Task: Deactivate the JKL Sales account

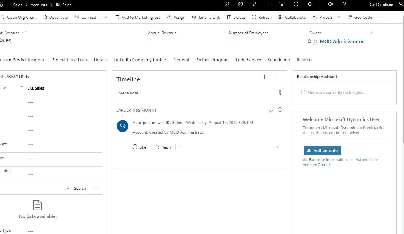Action: [x=55, y=17]
